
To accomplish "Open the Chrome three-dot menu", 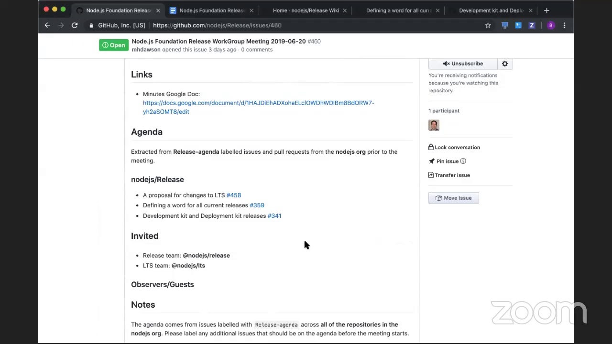I will coord(564,25).
